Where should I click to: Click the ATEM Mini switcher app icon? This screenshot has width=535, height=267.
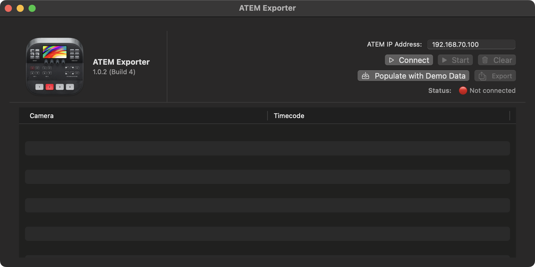click(55, 66)
